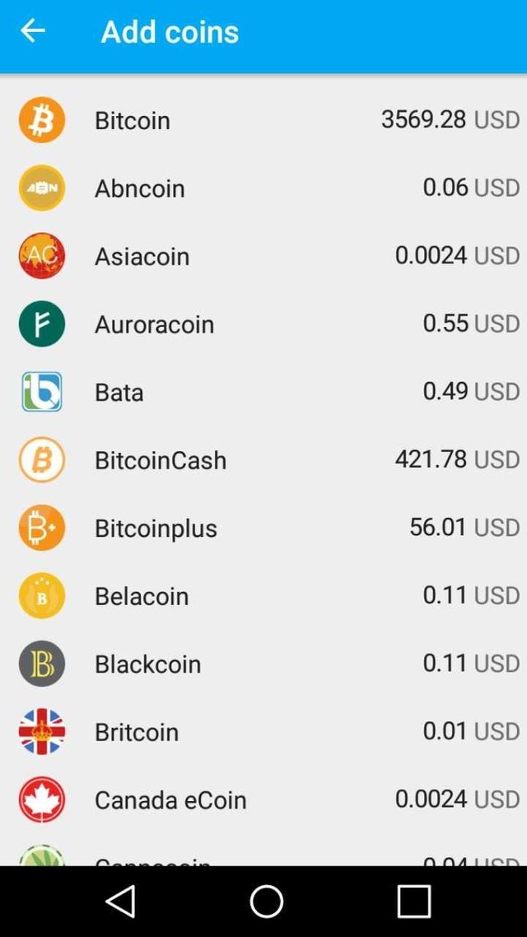Screen dimensions: 527x937
Task: Tap the Bata logo icon
Action: 42,392
